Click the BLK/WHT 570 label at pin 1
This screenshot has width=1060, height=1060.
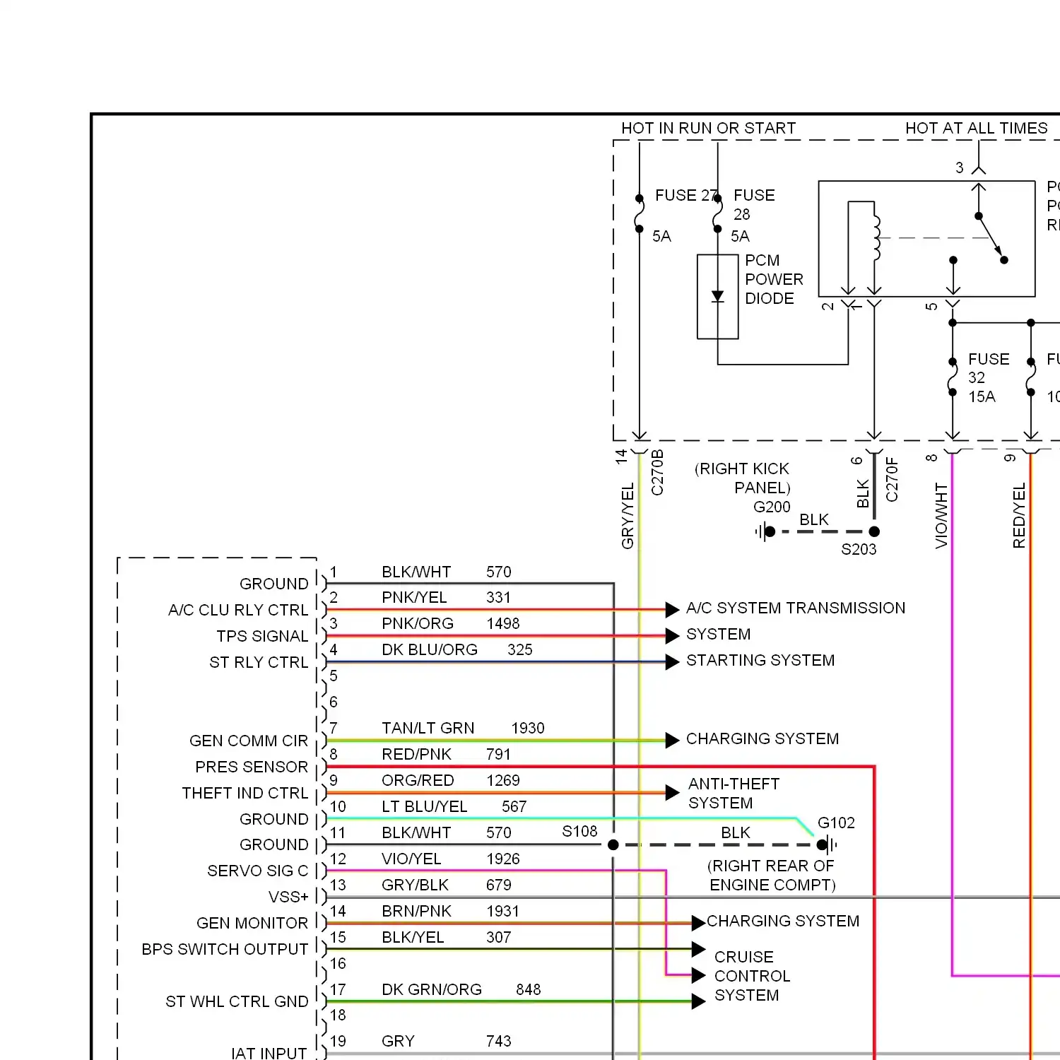point(446,572)
